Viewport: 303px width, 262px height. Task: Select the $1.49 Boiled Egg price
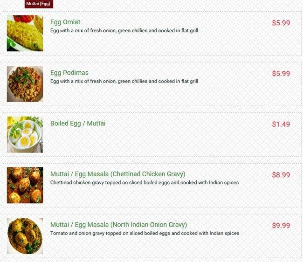(281, 124)
